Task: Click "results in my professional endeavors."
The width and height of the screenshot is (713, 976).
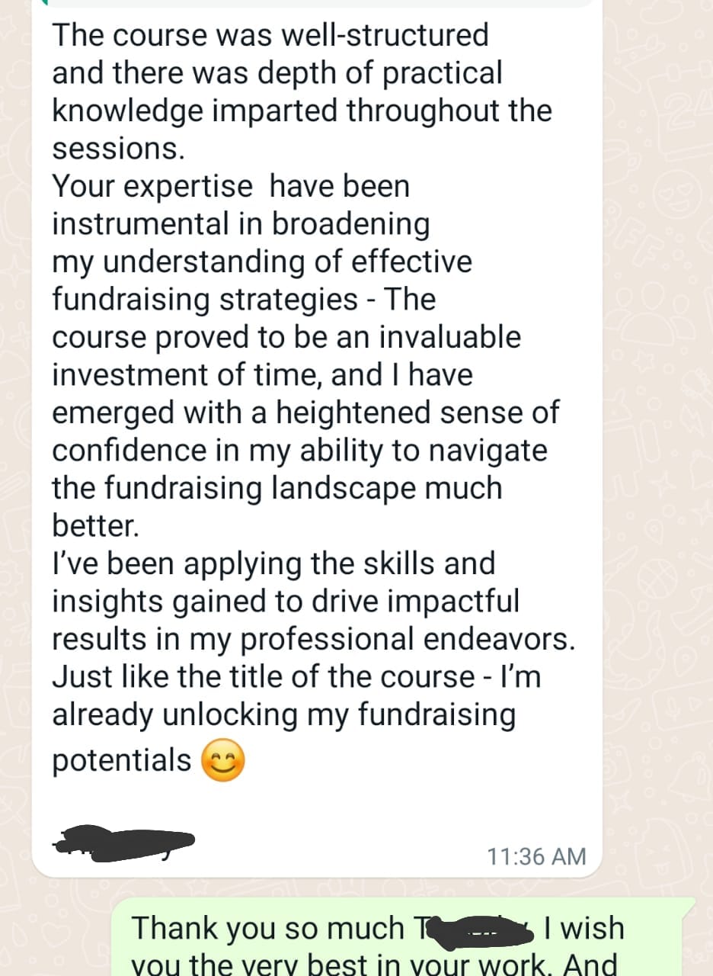Action: [x=313, y=639]
